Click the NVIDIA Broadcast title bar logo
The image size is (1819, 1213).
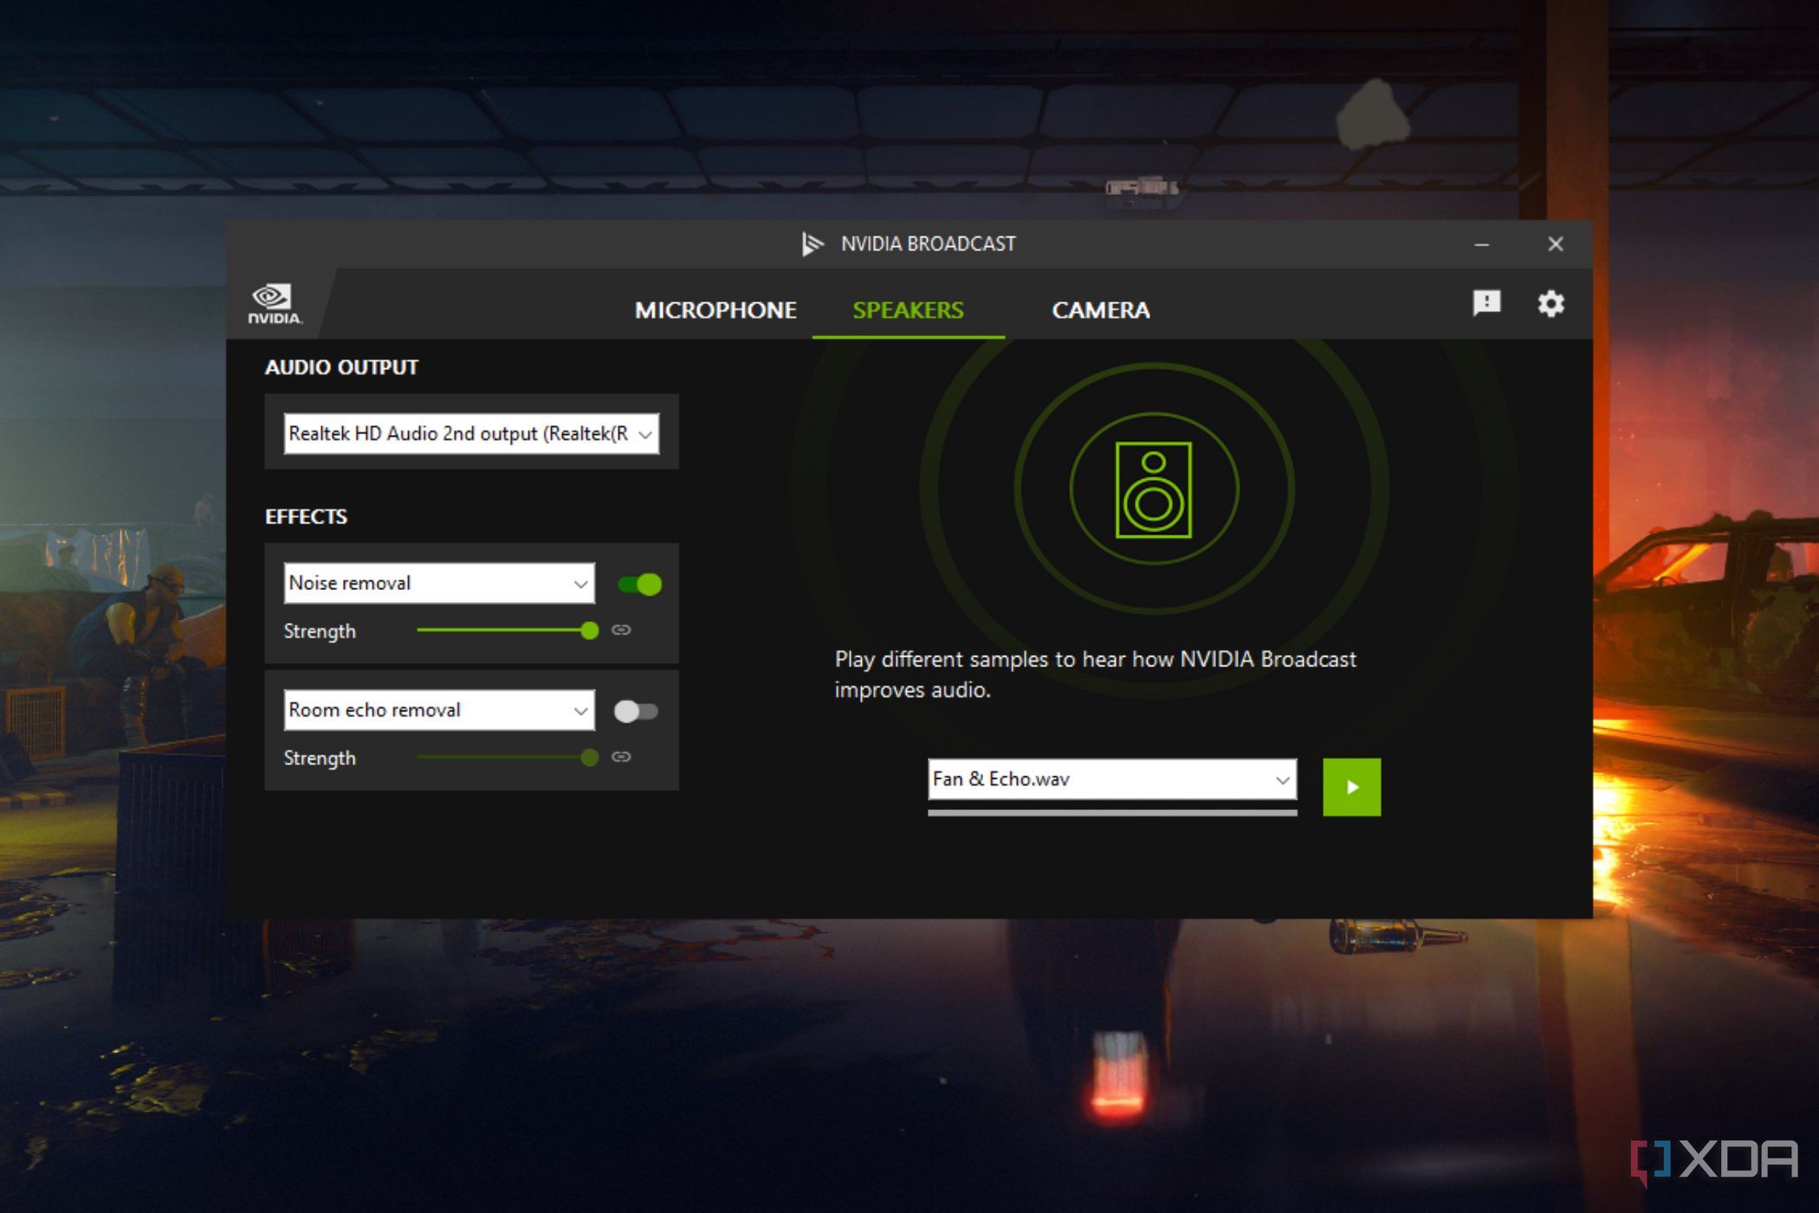[812, 244]
